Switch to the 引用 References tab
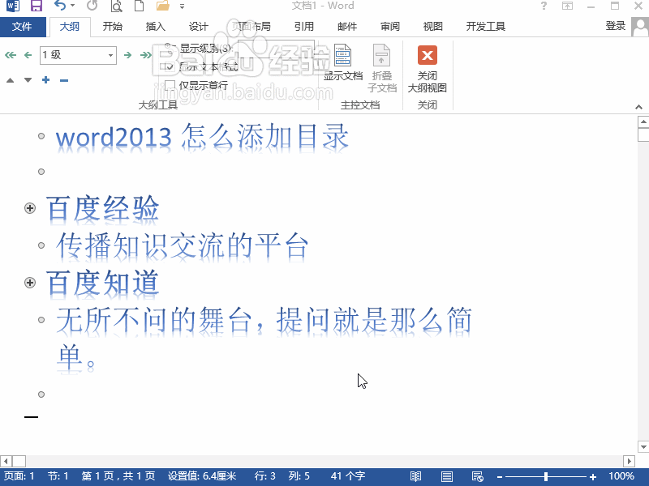Image resolution: width=649 pixels, height=486 pixels. (x=303, y=27)
